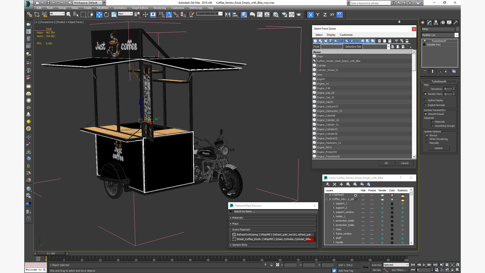Enable the Isoline Display checkbox
This screenshot has width=485, height=273.
pyautogui.click(x=425, y=100)
